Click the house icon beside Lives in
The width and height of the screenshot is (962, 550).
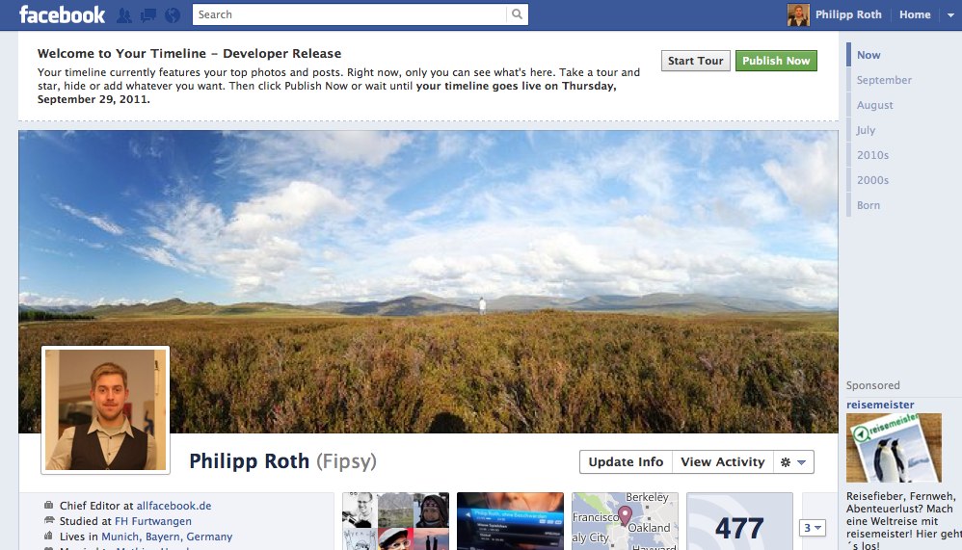[x=48, y=536]
